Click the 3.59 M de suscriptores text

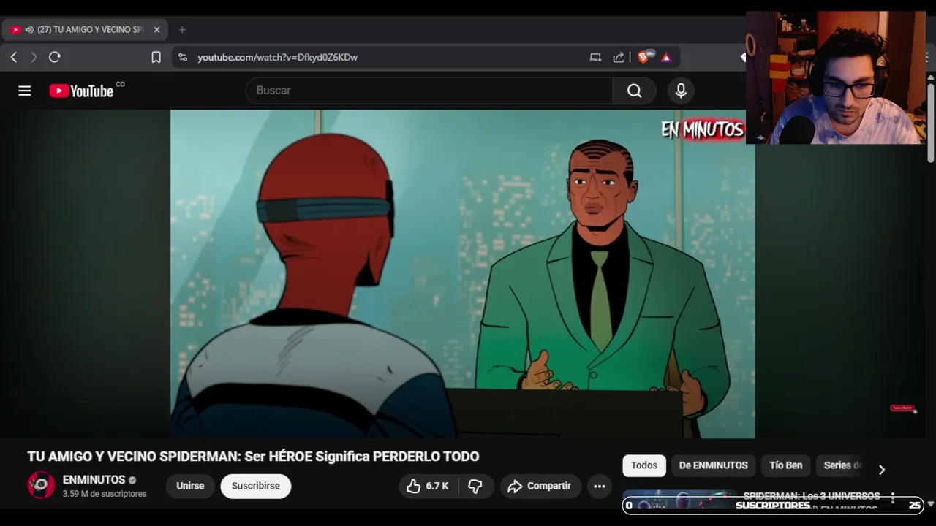(x=105, y=494)
